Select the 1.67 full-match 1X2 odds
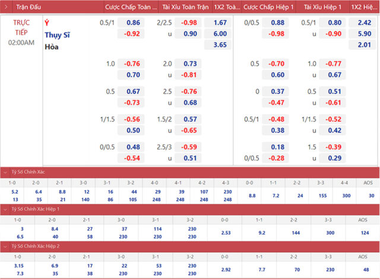380x279 pixels. pyautogui.click(x=220, y=23)
